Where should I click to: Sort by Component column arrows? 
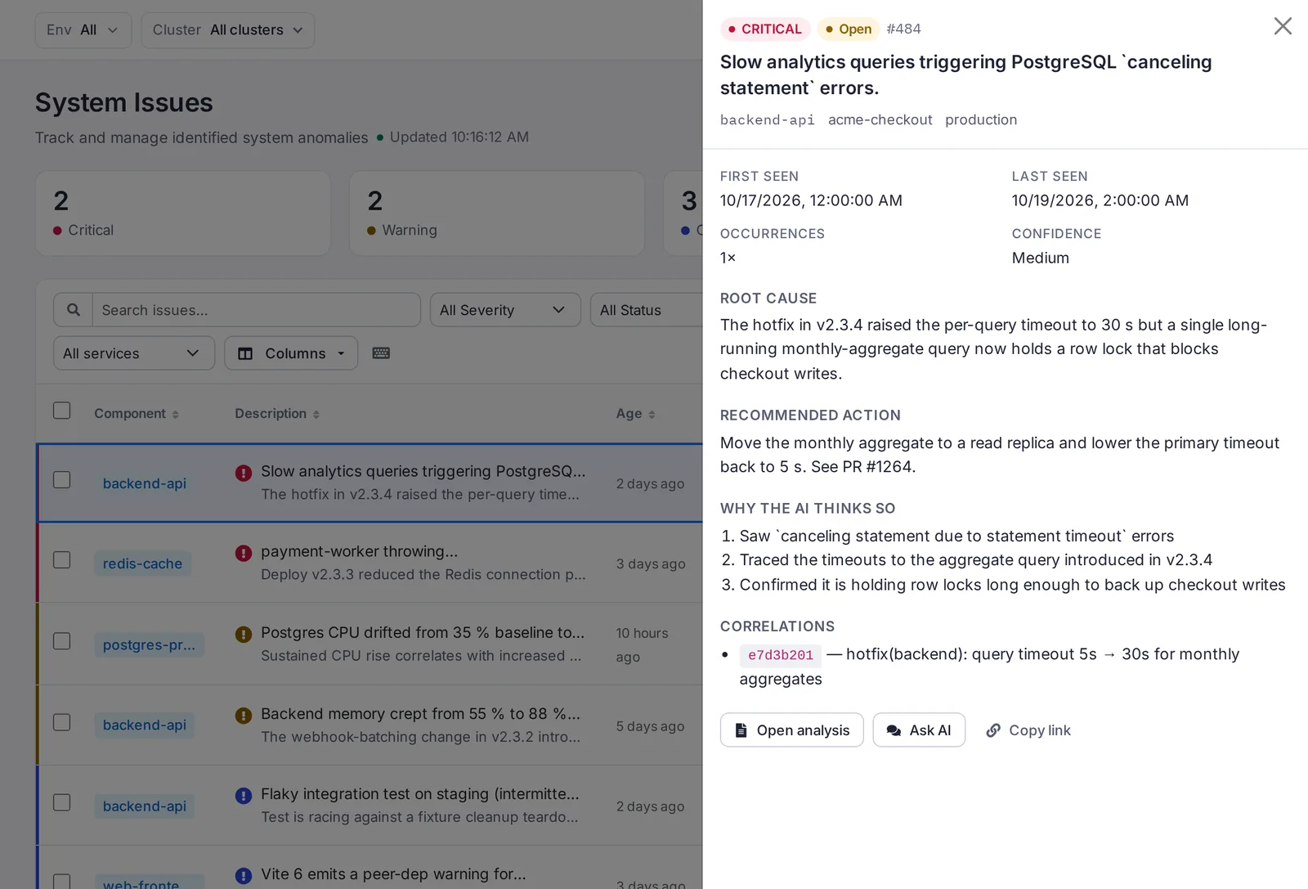click(175, 415)
